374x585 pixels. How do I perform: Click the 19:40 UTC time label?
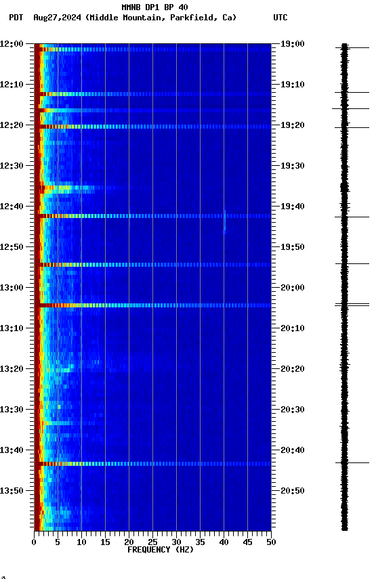[292, 207]
